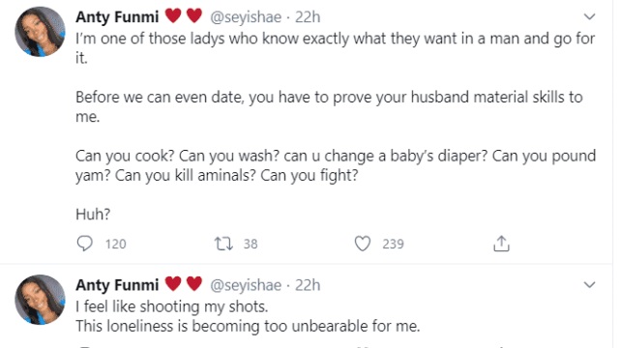View the 120 replies count
This screenshot has height=348, width=619.
[x=116, y=244]
